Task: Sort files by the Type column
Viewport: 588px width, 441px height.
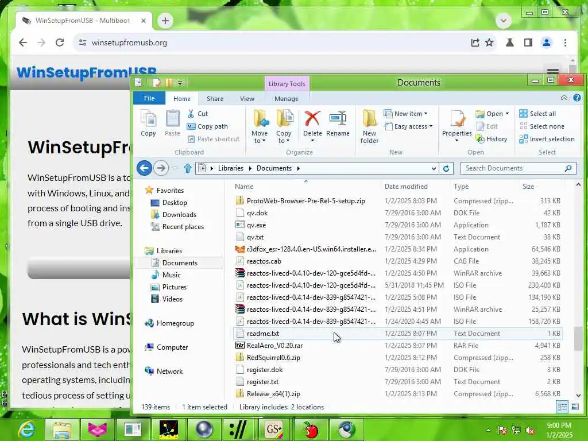Action: click(x=461, y=187)
